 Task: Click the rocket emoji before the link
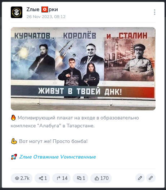pyautogui.click(x=14, y=157)
